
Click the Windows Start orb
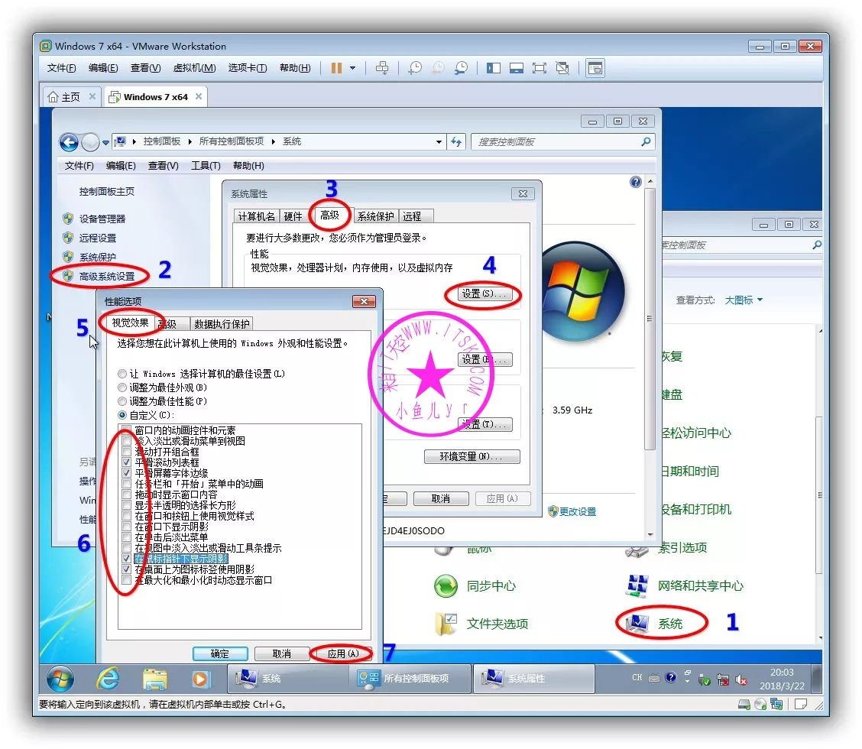point(60,678)
